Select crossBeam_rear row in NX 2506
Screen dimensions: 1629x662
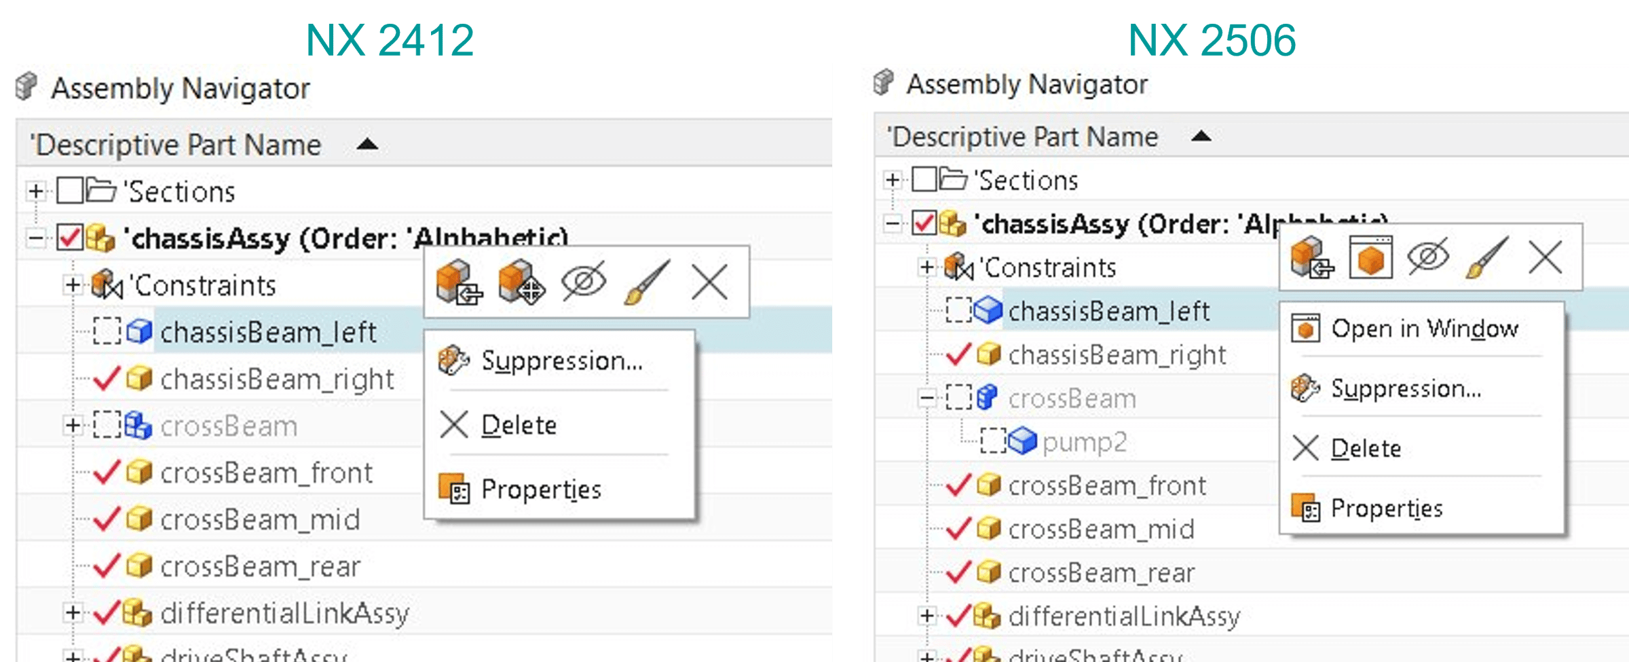[x=1101, y=572]
